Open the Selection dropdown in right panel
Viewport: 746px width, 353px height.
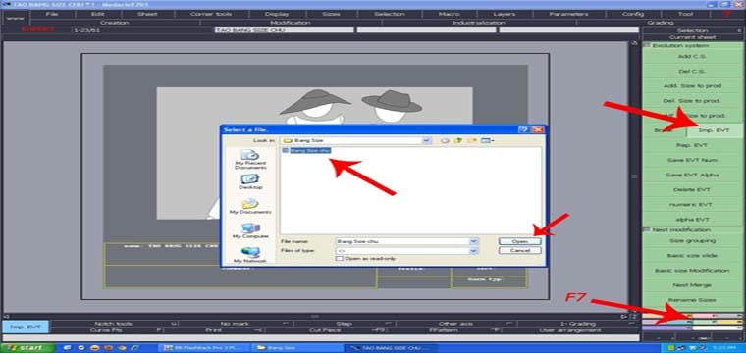pos(692,30)
